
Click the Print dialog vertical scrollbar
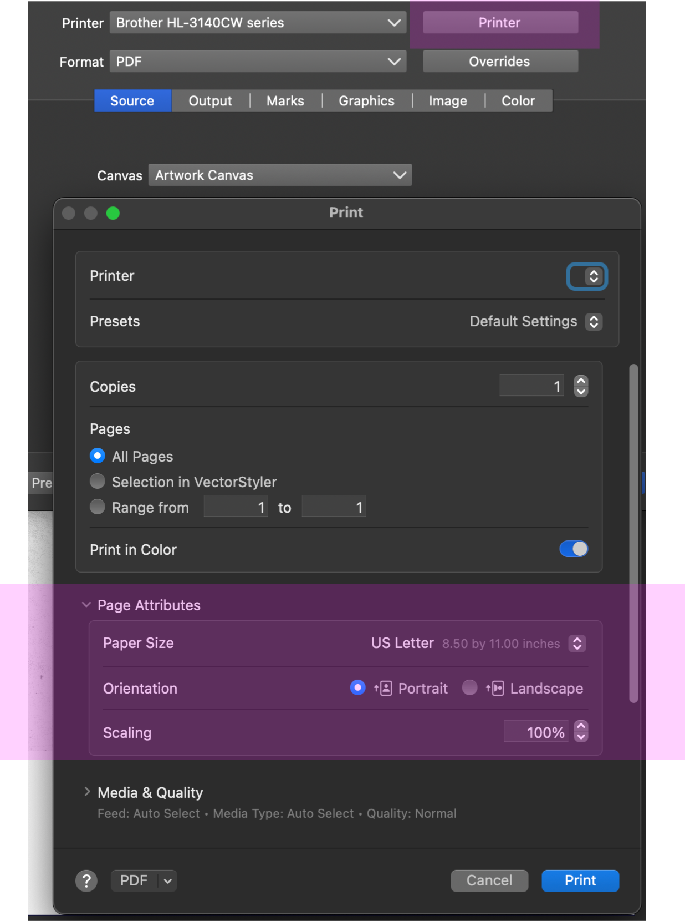[633, 534]
